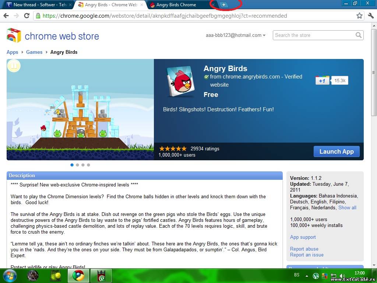The image size is (377, 283).
Task: Click the colorful flag icon in the system tray
Action: click(325, 276)
